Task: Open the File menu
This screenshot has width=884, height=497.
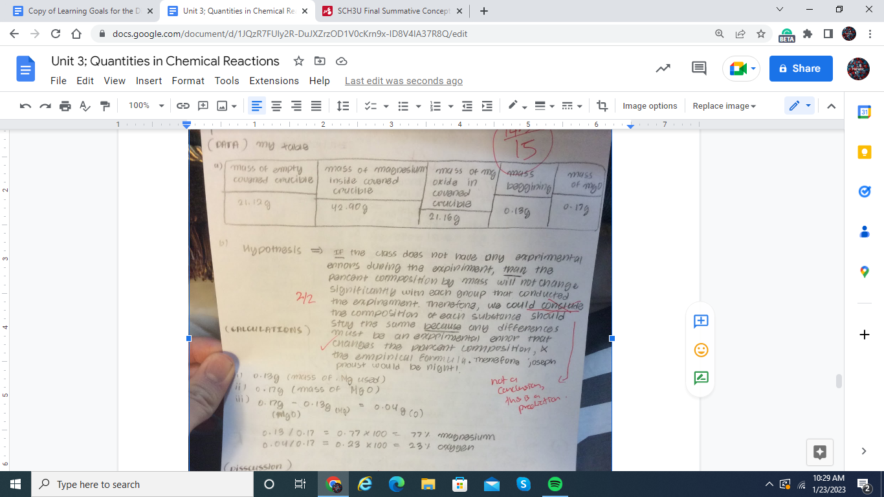Action: (58, 81)
